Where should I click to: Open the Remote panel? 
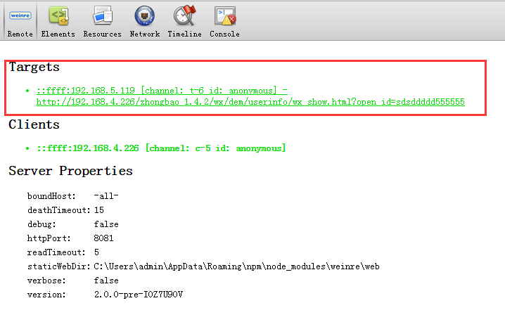coord(20,21)
